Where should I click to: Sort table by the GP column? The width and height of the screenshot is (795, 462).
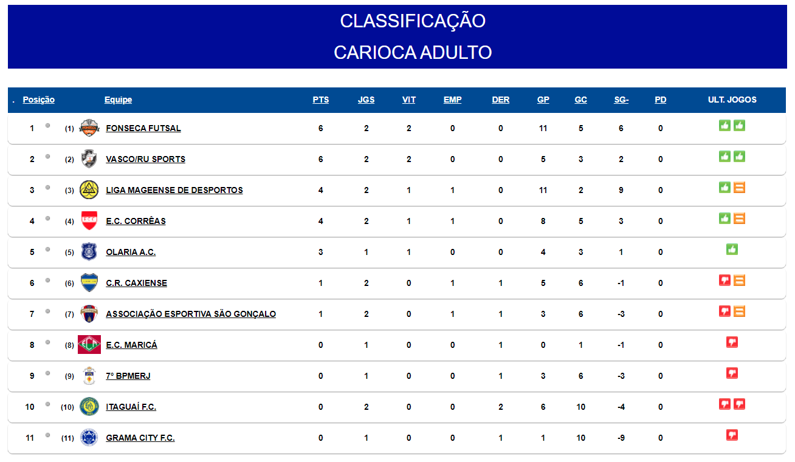click(543, 100)
